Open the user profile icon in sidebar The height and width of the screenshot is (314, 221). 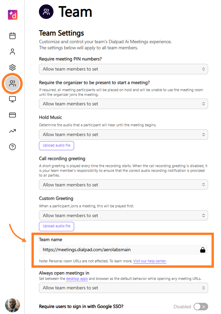click(x=13, y=52)
